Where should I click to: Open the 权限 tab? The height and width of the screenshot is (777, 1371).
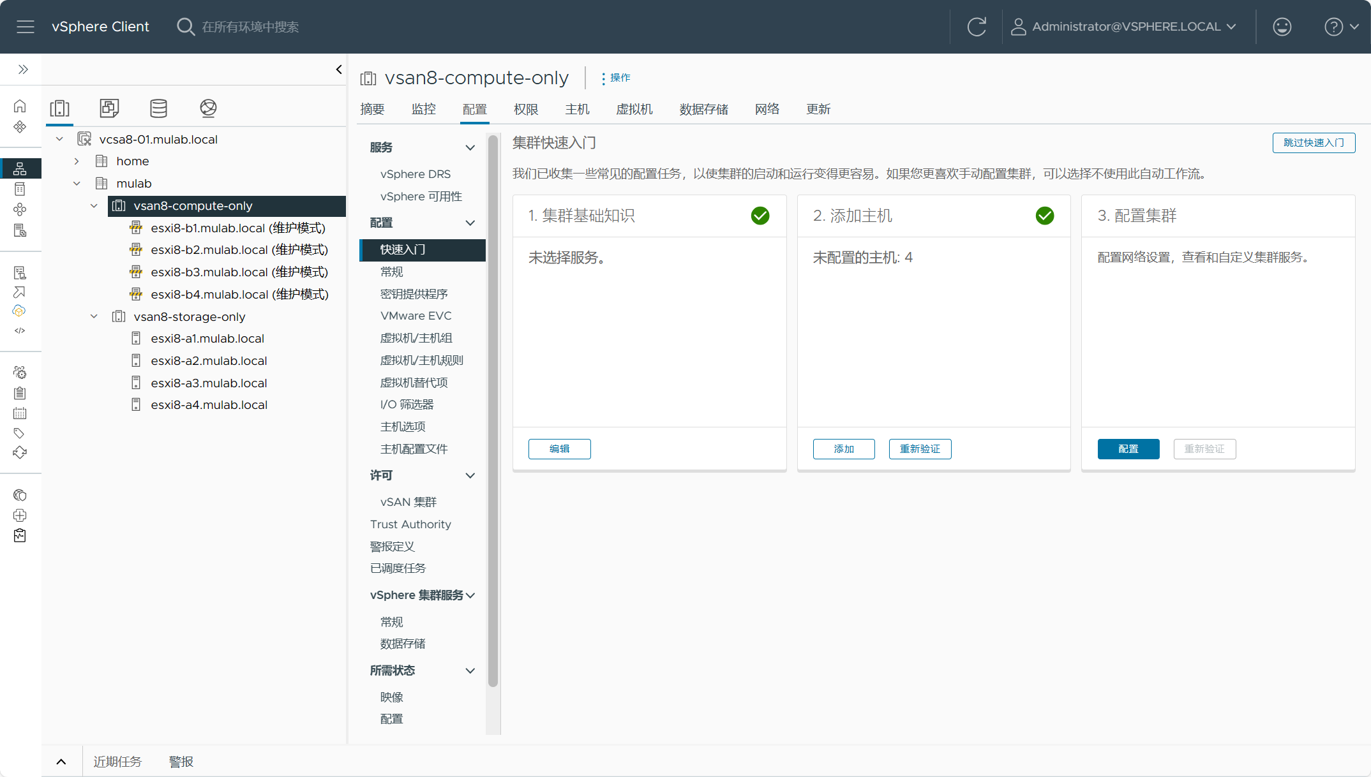coord(527,110)
